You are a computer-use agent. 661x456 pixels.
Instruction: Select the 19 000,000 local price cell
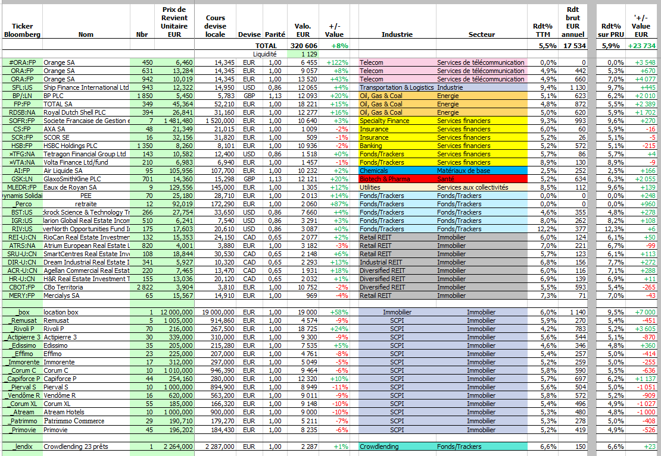[216, 312]
